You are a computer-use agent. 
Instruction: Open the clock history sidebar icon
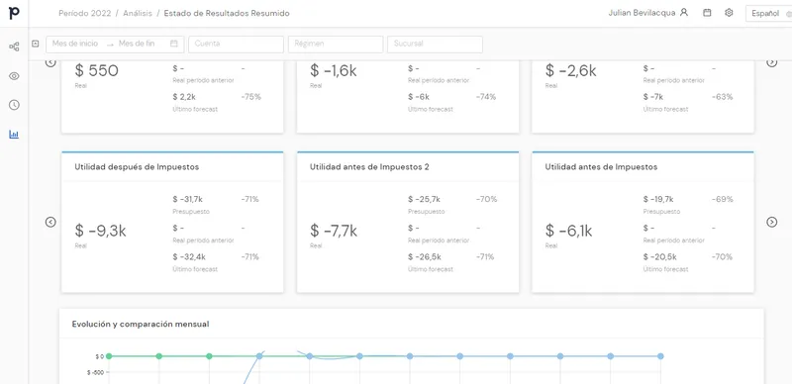[14, 105]
